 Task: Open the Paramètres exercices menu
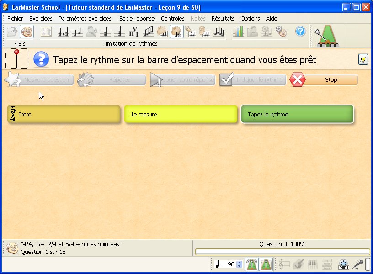(x=85, y=19)
